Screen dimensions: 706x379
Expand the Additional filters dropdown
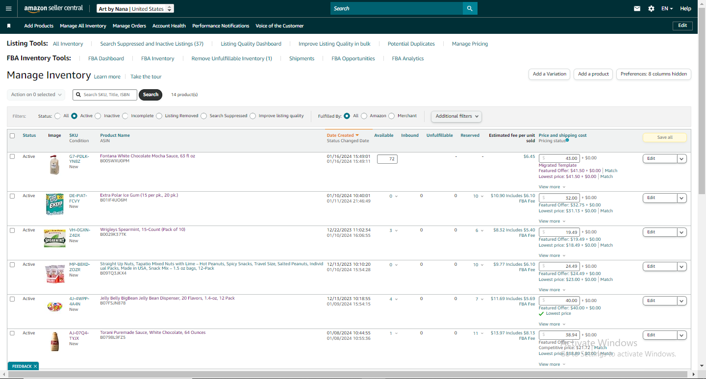[x=456, y=116]
